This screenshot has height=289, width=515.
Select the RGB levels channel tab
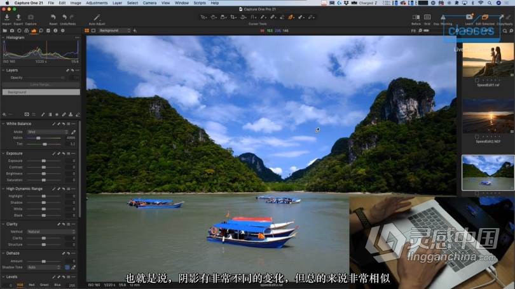pyautogui.click(x=20, y=285)
